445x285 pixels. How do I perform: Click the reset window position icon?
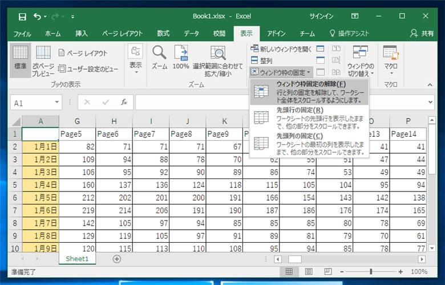point(336,72)
